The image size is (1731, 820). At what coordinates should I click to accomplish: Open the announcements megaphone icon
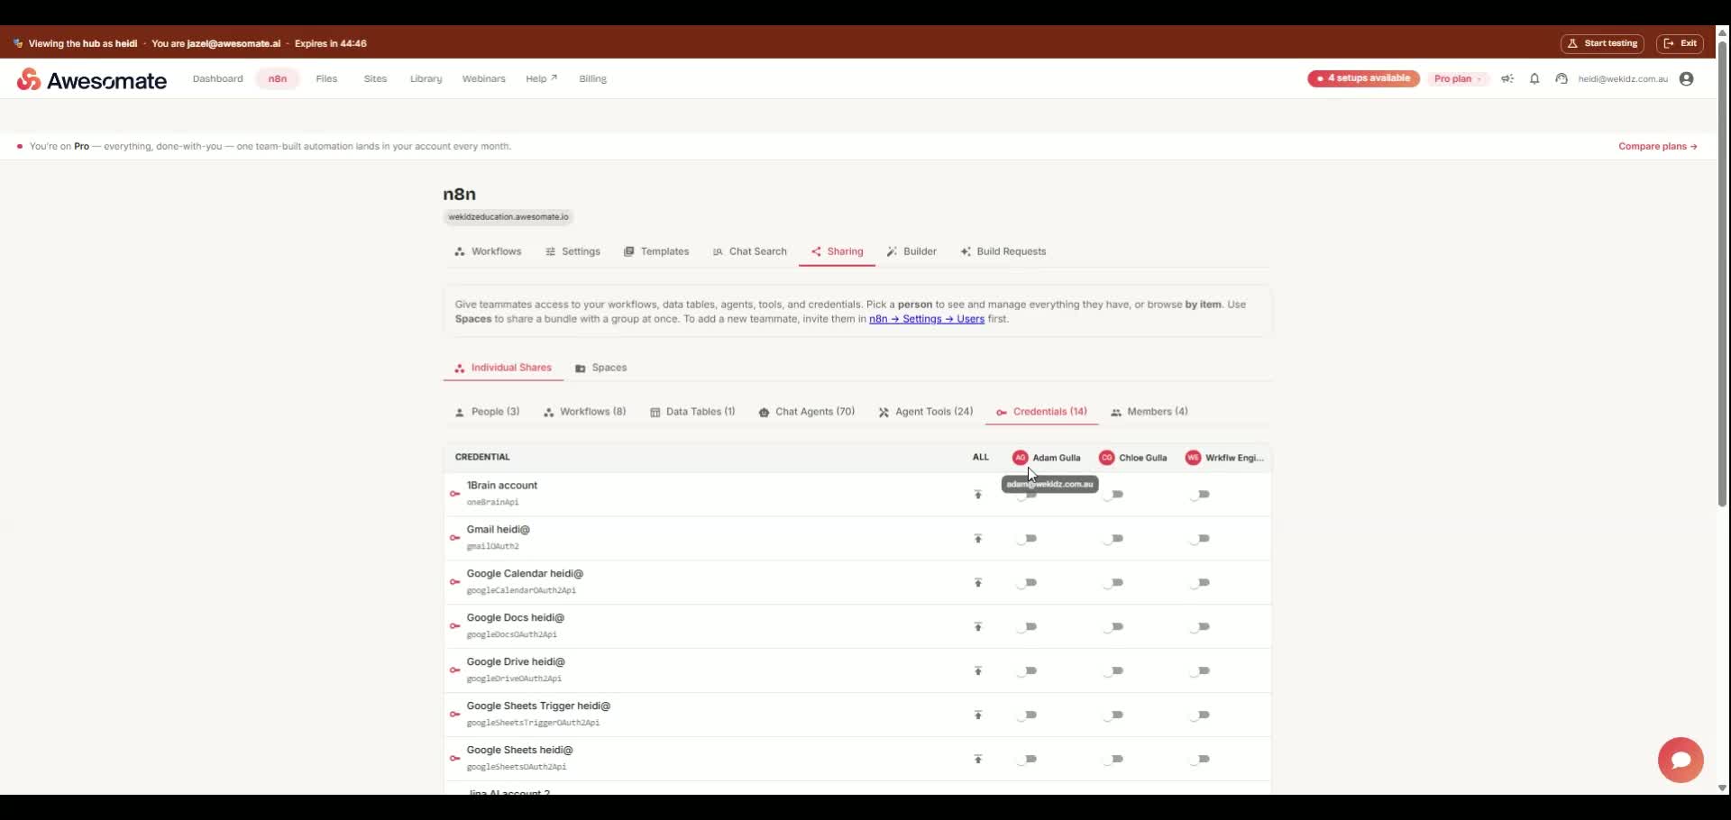pos(1507,79)
